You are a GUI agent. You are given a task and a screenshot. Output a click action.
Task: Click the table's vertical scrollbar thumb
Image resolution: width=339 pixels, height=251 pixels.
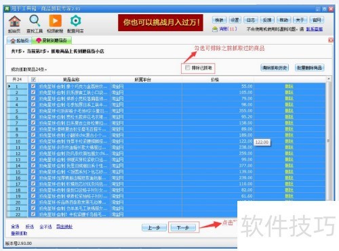[328, 141]
